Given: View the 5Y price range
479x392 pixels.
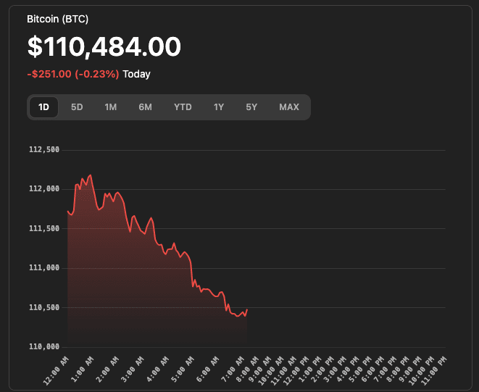Looking at the screenshot, I should (x=251, y=107).
